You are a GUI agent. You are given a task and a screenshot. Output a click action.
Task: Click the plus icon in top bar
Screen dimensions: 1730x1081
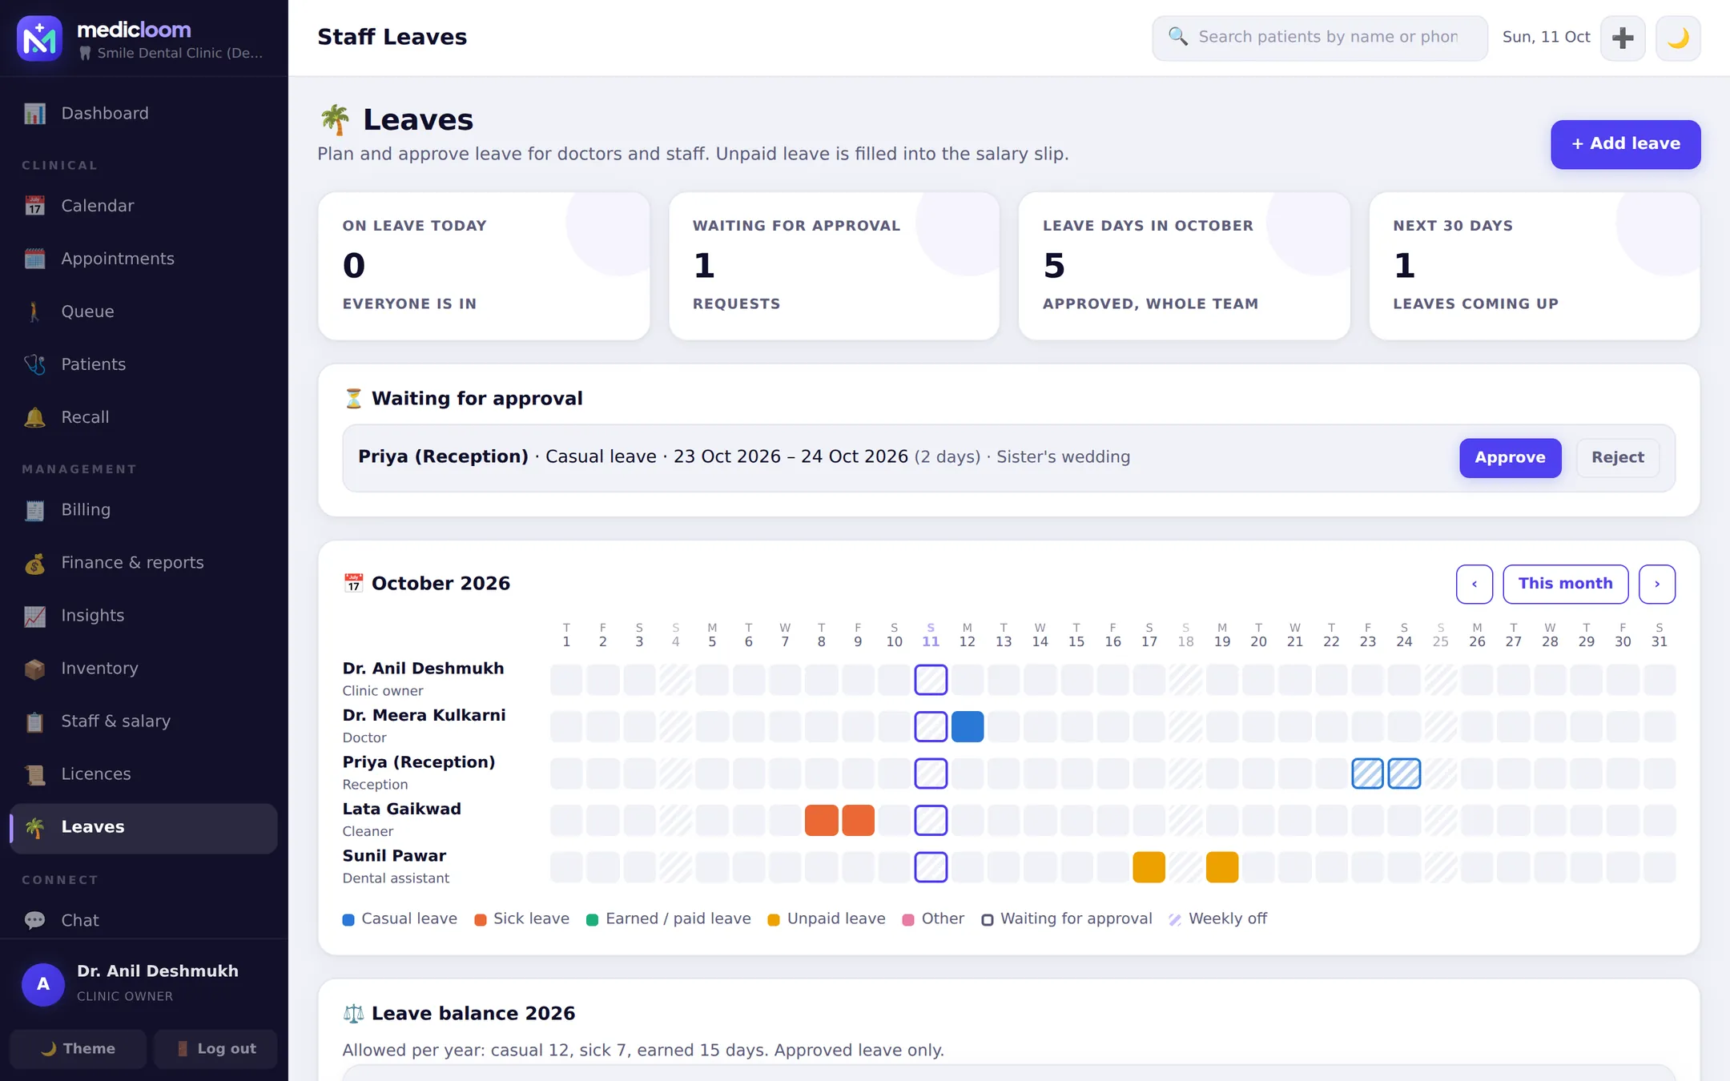click(1623, 38)
